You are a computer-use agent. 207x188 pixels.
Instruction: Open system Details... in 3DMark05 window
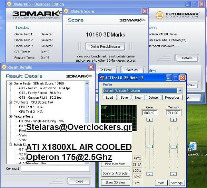tap(187, 58)
